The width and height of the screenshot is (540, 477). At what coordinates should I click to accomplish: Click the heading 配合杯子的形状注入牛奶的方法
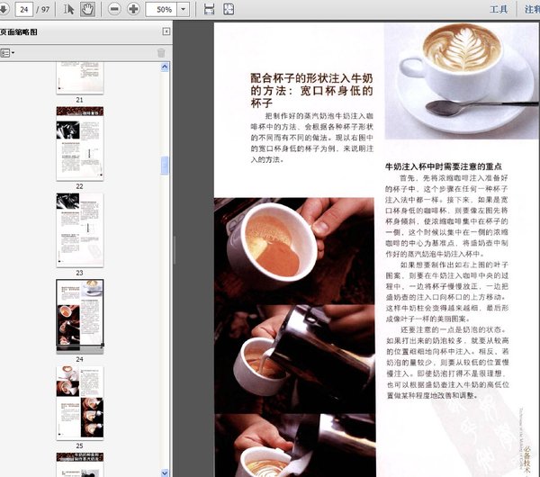click(311, 90)
